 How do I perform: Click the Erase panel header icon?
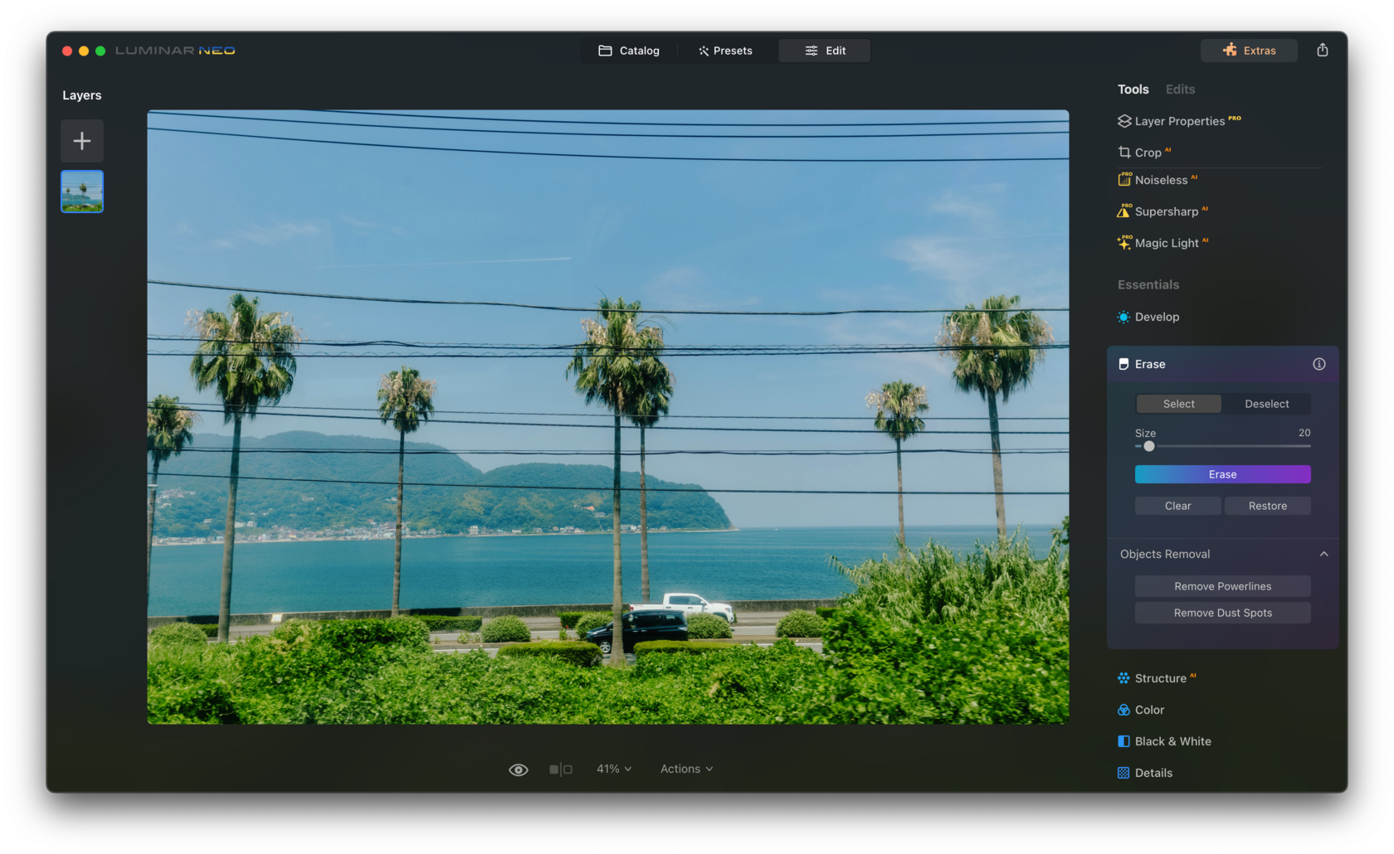pos(1123,364)
